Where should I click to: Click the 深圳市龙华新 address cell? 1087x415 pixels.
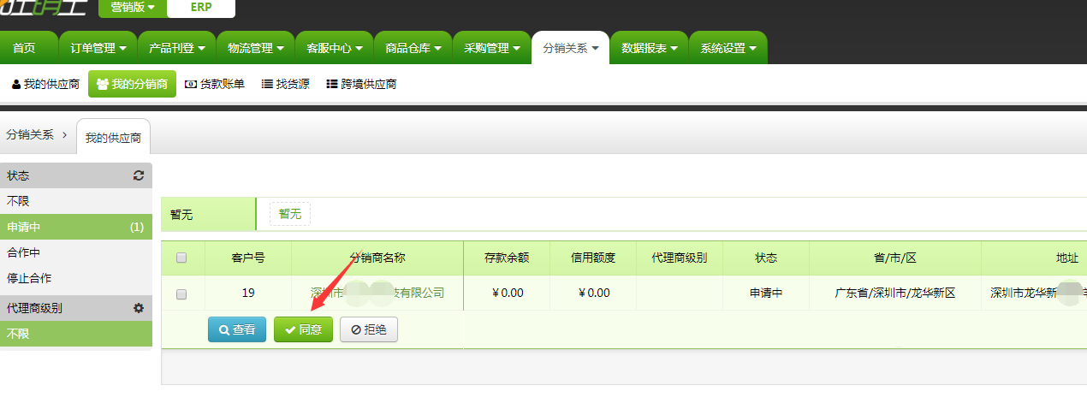pyautogui.click(x=1034, y=293)
